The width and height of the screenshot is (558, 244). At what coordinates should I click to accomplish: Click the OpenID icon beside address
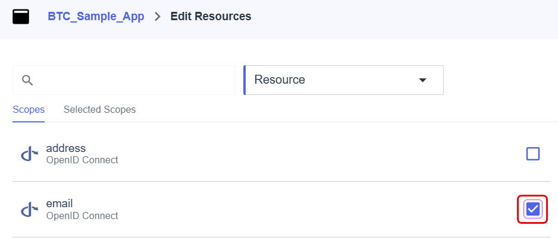[x=30, y=154]
